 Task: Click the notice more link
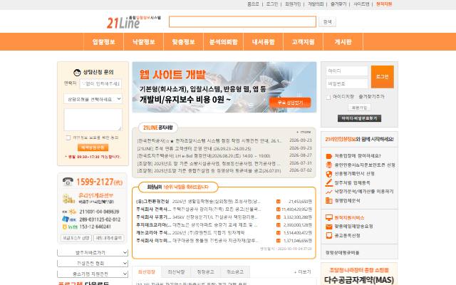(304, 132)
